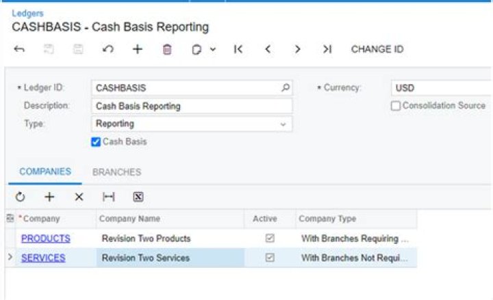Enable the Consolidation Source checkbox

pos(396,106)
